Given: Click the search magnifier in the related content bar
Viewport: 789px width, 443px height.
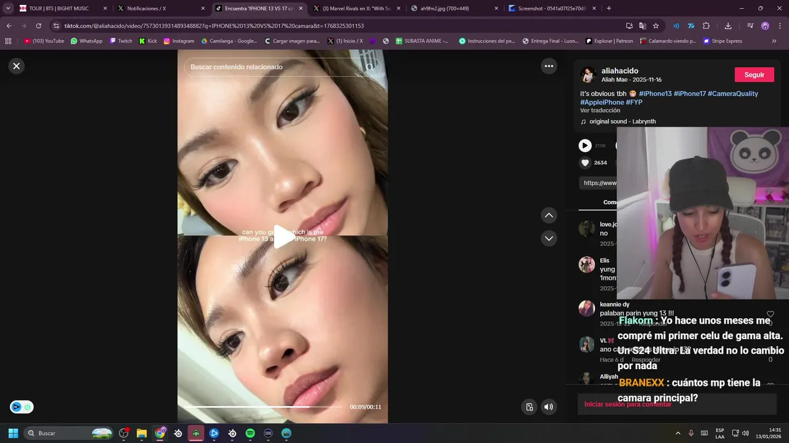Looking at the screenshot, I should tap(370, 66).
